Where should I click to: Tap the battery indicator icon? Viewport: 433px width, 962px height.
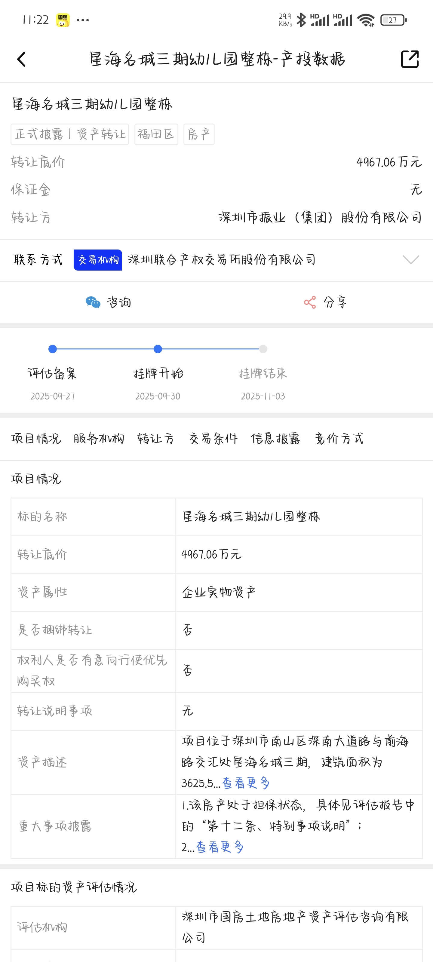[x=393, y=20]
